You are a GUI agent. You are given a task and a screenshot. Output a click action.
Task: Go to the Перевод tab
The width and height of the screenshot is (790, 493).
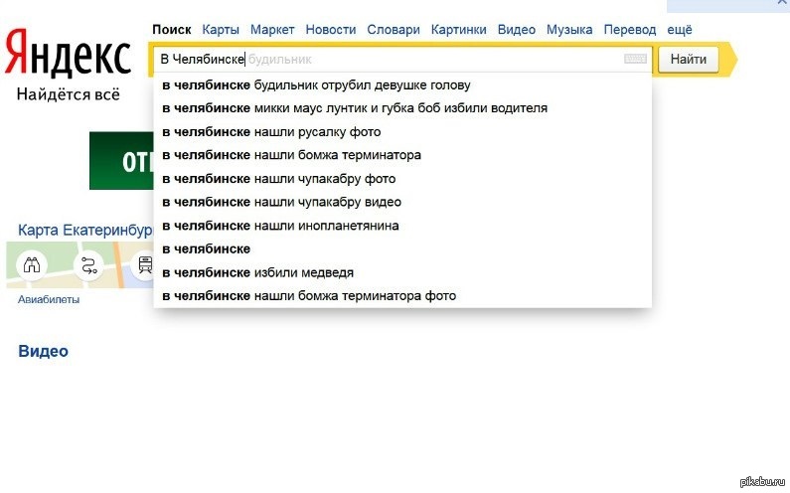coord(630,30)
